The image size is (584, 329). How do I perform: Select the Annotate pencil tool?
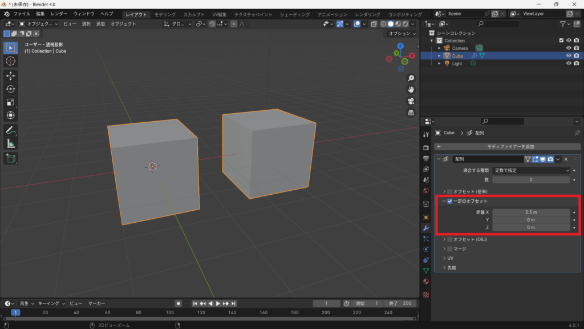(x=10, y=130)
